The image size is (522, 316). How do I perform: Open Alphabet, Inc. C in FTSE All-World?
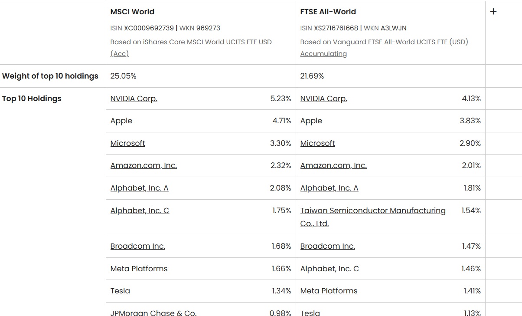click(x=330, y=269)
